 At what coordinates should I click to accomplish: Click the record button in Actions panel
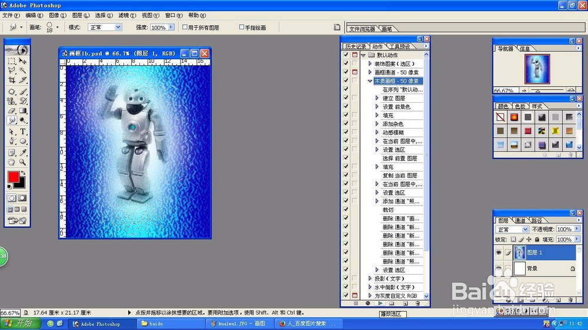pos(368,303)
